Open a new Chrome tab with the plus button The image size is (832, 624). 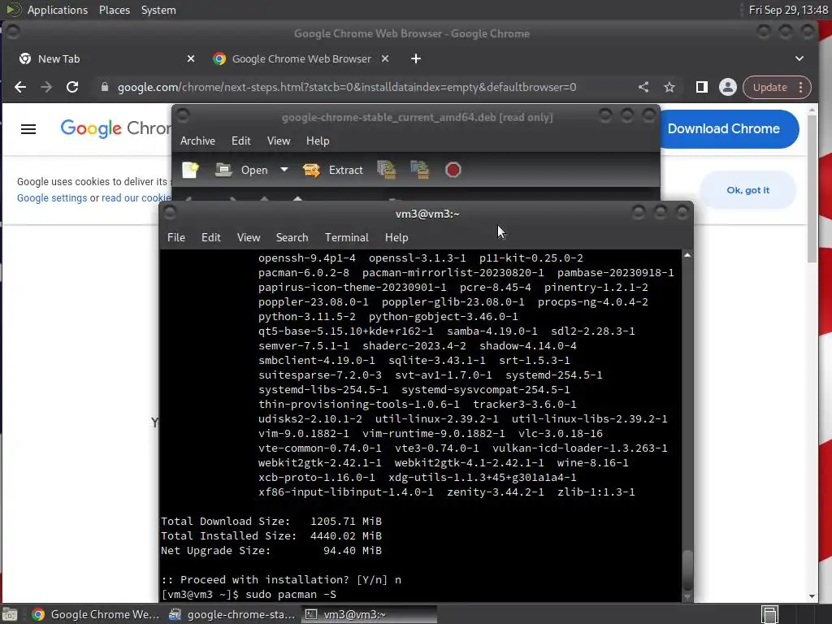click(416, 58)
